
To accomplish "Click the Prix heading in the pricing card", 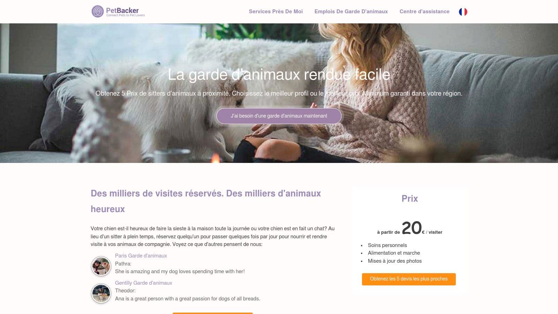I will tap(409, 199).
